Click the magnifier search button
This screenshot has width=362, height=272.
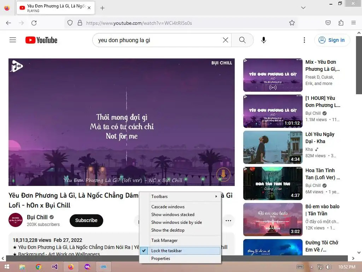coord(242,40)
